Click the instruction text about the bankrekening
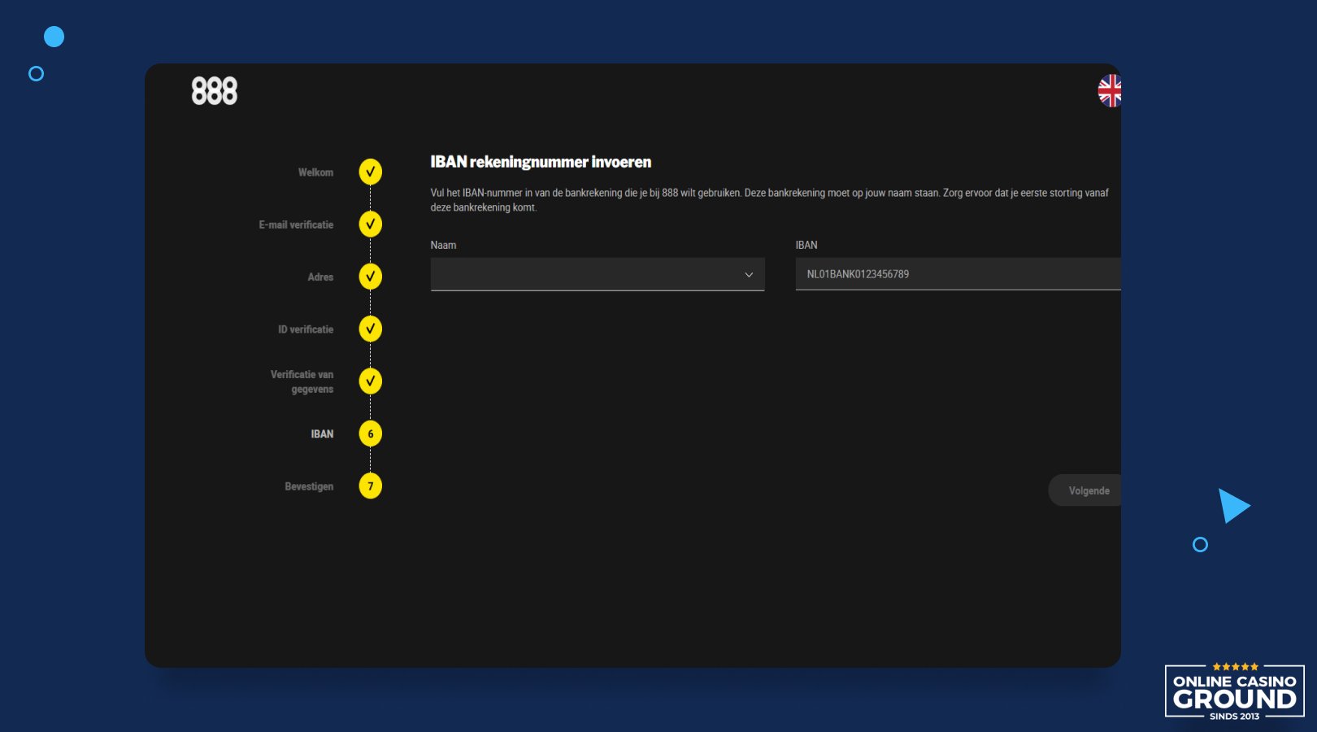Screen dimensions: 1317x732 (x=769, y=200)
